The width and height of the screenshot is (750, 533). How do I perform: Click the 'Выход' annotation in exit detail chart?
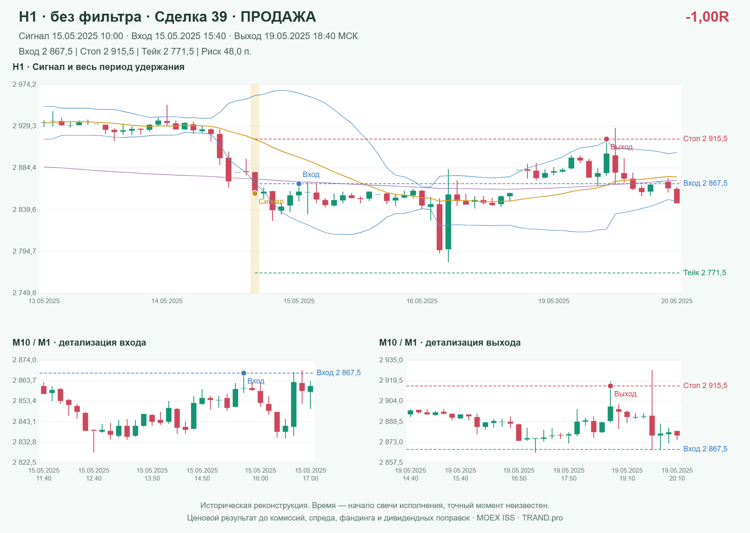625,394
